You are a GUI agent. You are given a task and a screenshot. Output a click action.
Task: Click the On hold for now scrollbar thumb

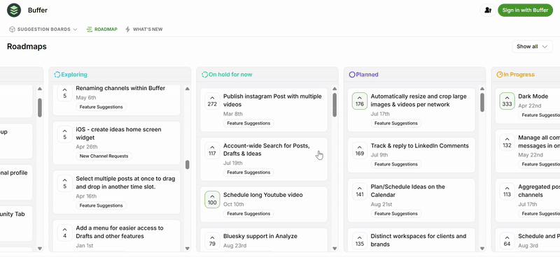[x=335, y=105]
